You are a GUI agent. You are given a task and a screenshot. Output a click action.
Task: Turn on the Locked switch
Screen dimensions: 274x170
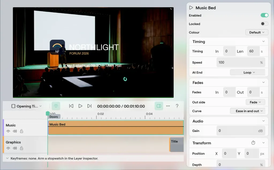point(264,24)
